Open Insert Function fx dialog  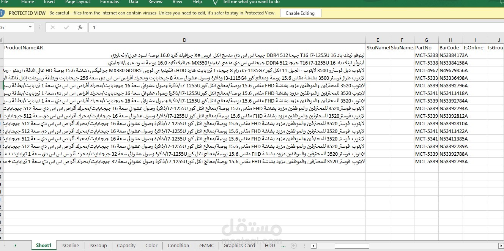click(x=80, y=27)
